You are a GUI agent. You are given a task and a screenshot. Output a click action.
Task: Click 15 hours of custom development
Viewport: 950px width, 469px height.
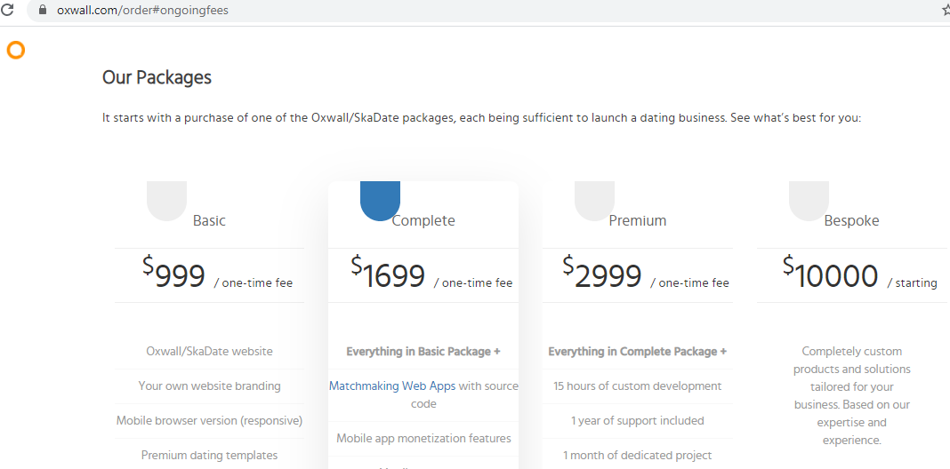click(x=637, y=386)
